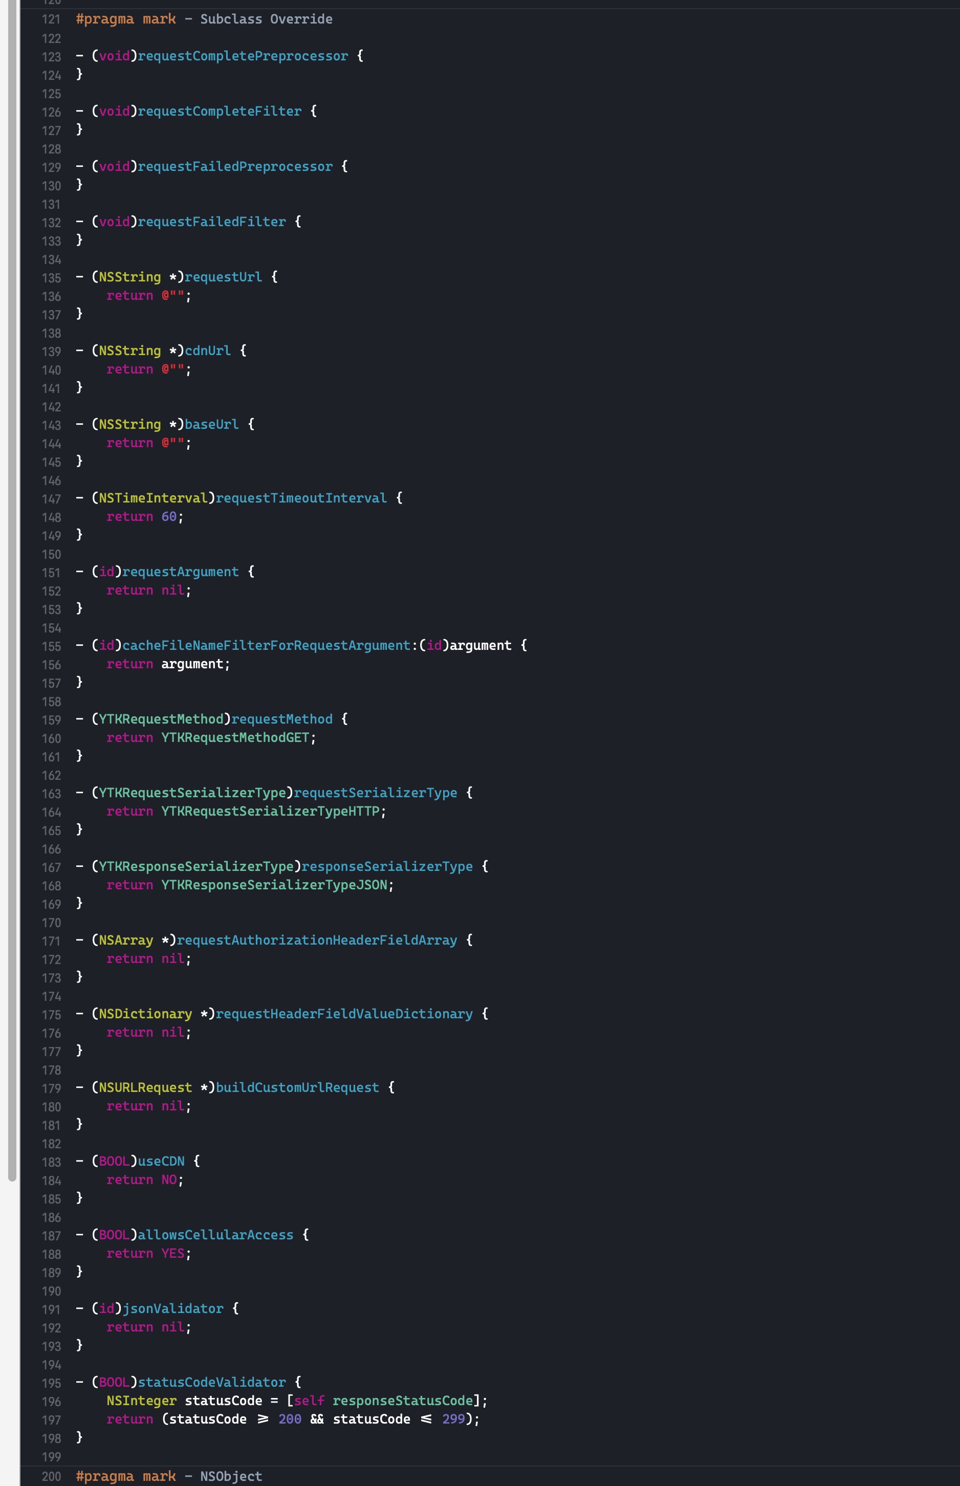Click the requestTimeoutInterval method name
Screen dimensions: 960x1486
tap(301, 498)
